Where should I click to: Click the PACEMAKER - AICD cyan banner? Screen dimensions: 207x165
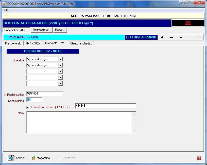(64, 37)
